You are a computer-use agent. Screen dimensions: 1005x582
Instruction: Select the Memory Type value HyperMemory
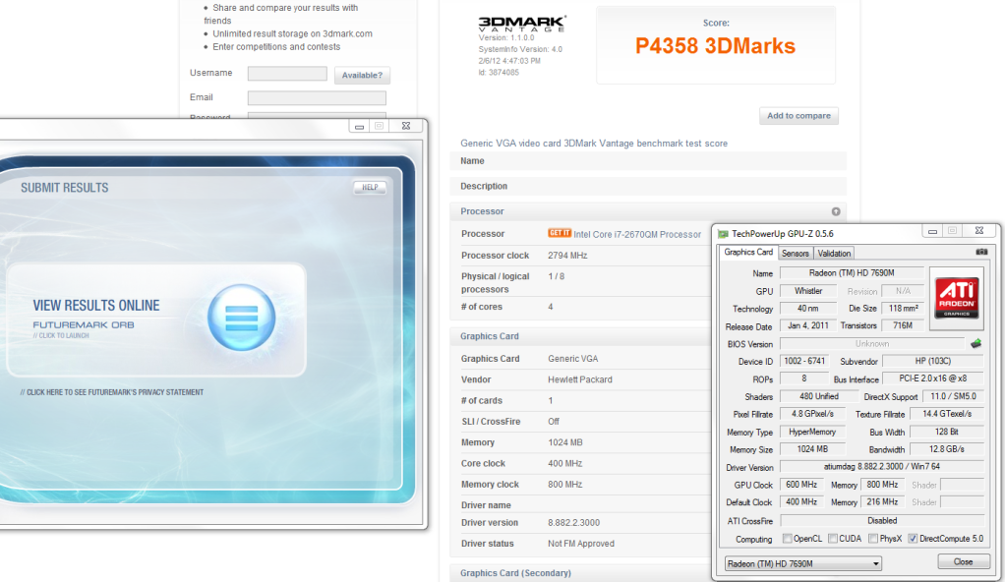pos(812,432)
